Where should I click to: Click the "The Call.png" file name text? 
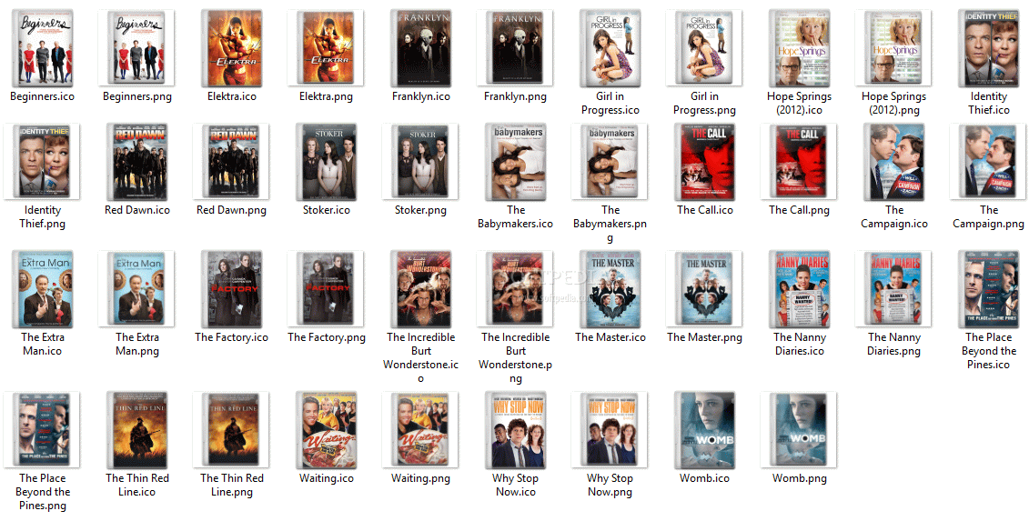pos(800,211)
